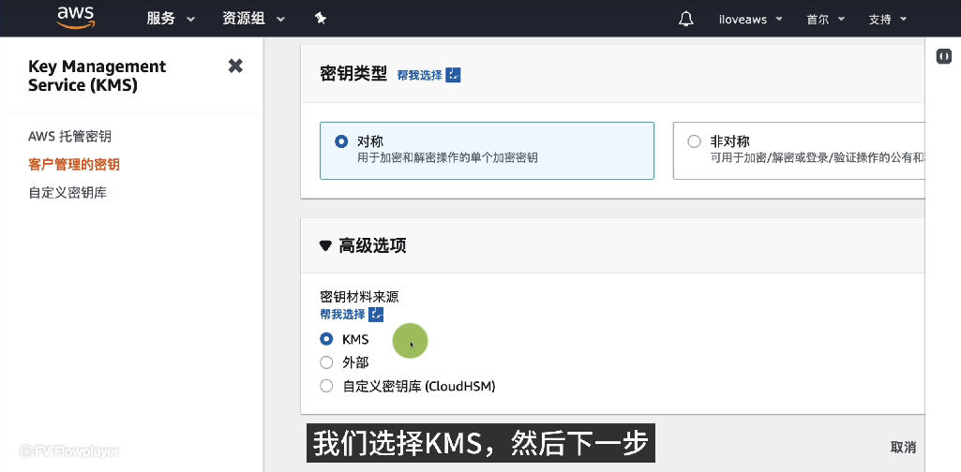Click the pin shortcut icon in header
This screenshot has width=961, height=472.
pyautogui.click(x=321, y=19)
